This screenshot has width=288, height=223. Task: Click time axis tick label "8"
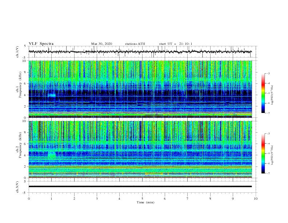(x=210, y=199)
